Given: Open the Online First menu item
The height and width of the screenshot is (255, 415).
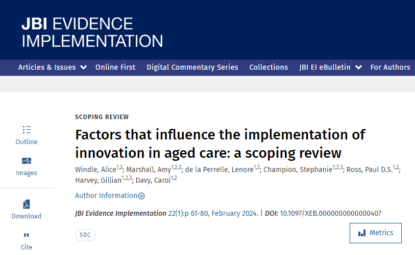Looking at the screenshot, I should tap(115, 67).
